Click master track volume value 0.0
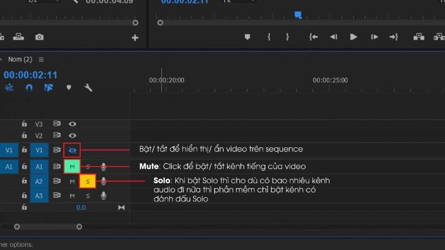445x250 pixels. (x=81, y=207)
